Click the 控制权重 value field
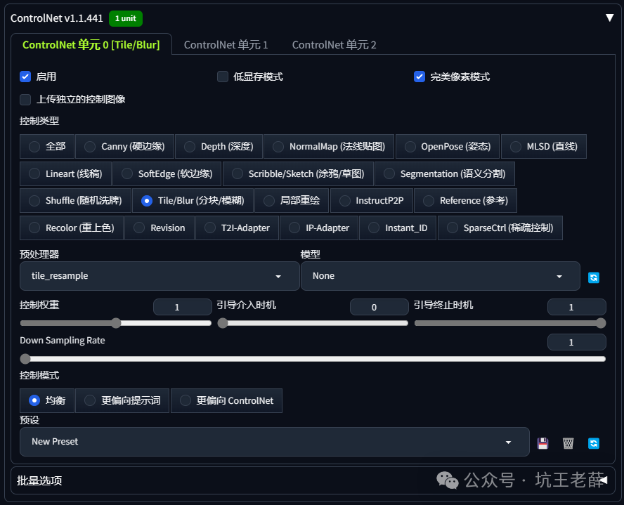Screen dimensions: 624x505 click(x=182, y=307)
